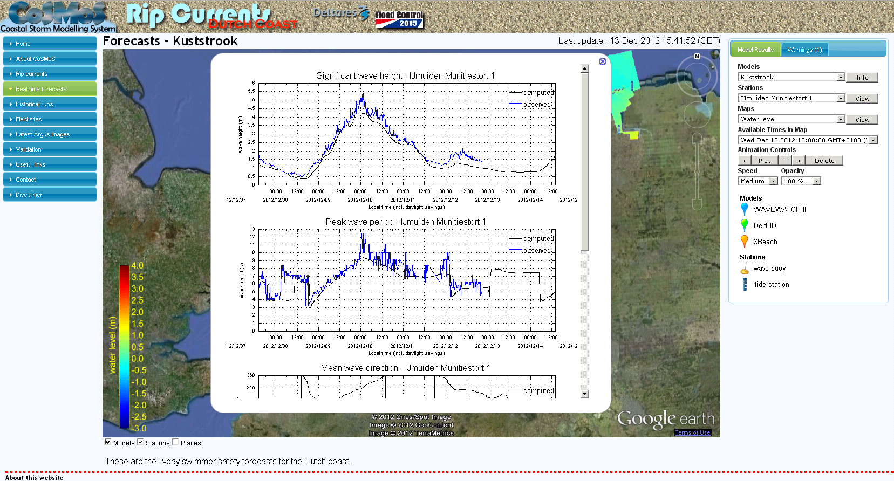The height and width of the screenshot is (481, 894).
Task: Click View button for Maps
Action: [x=862, y=120]
